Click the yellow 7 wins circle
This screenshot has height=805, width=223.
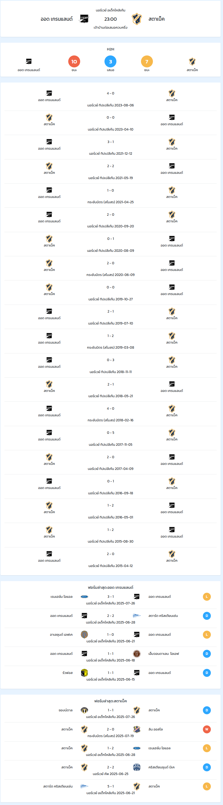147,62
